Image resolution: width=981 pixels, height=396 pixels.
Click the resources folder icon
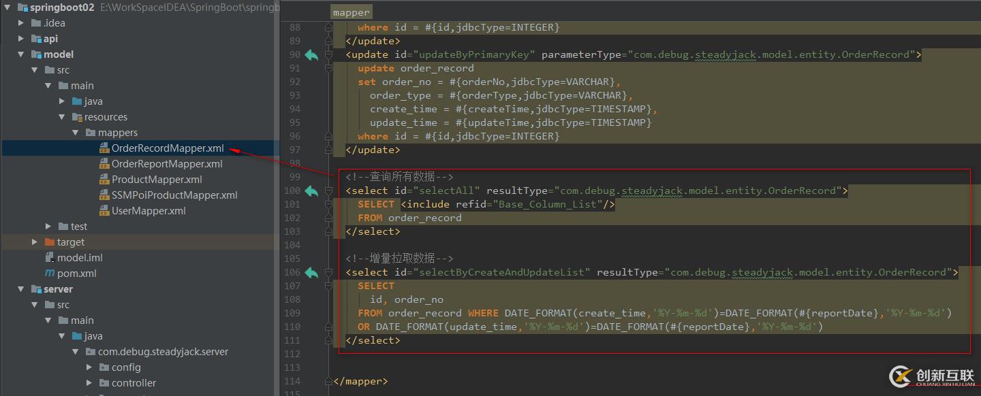(77, 117)
